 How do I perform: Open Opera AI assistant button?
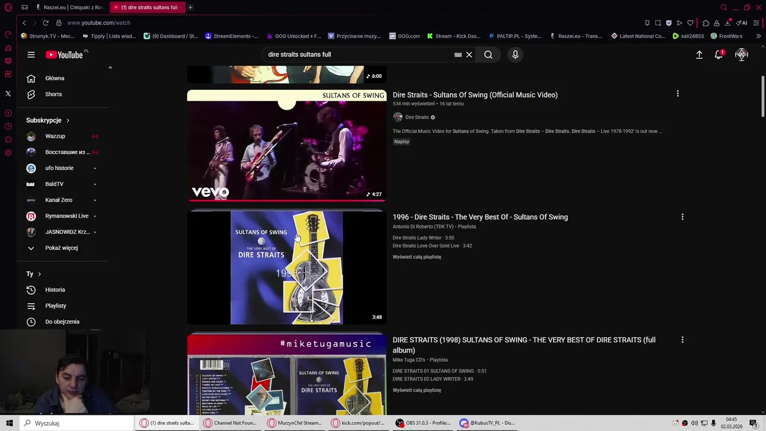[742, 23]
